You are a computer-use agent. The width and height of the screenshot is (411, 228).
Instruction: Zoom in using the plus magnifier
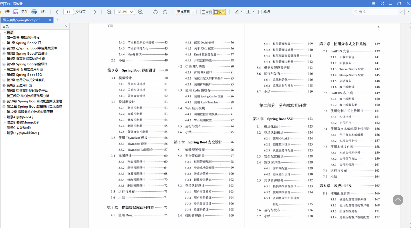(x=140, y=12)
